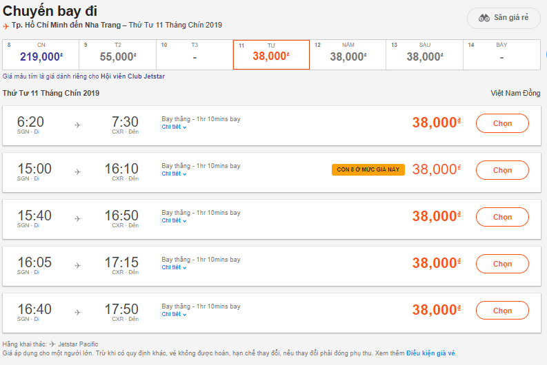Click the plane arrow icon on the 15:40 flight
The image size is (547, 365).
tap(77, 218)
